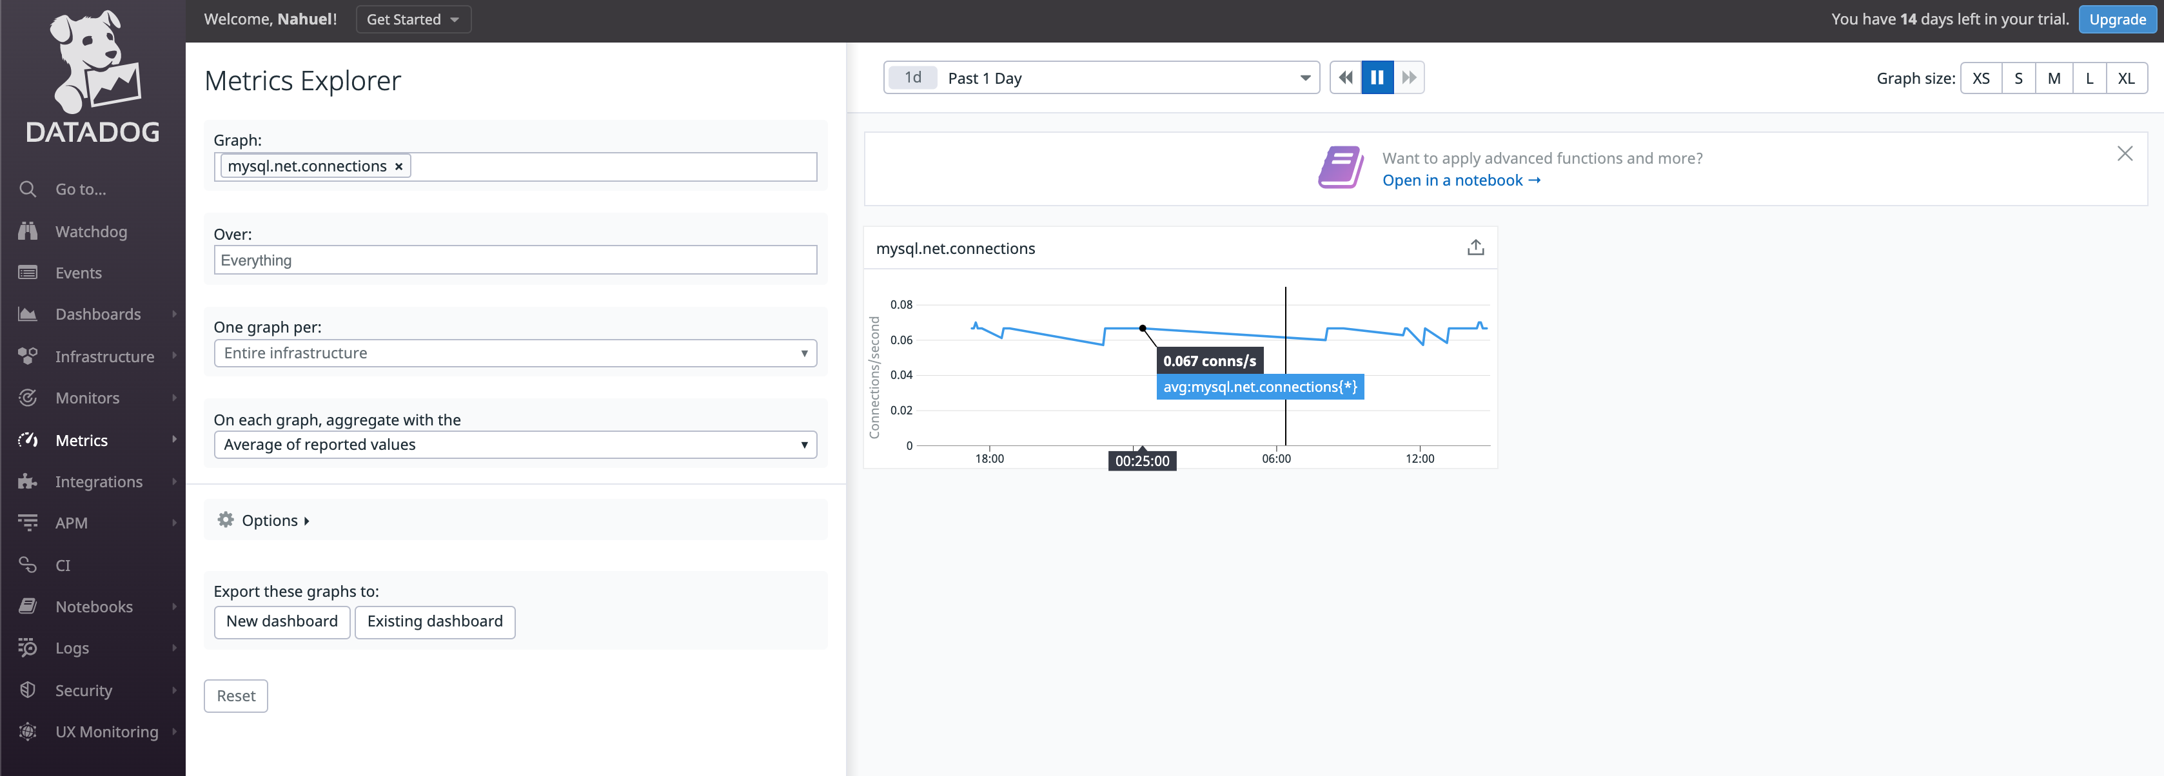This screenshot has width=2164, height=776.
Task: Click the UX Monitoring icon
Action: (x=28, y=732)
